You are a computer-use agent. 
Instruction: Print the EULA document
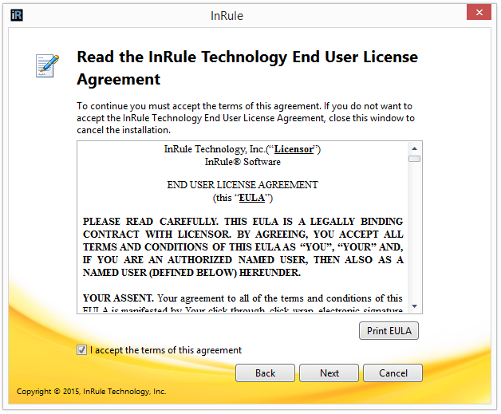click(x=389, y=330)
